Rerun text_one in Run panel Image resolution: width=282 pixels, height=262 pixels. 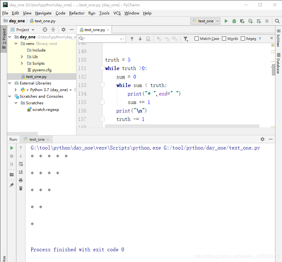click(12, 148)
